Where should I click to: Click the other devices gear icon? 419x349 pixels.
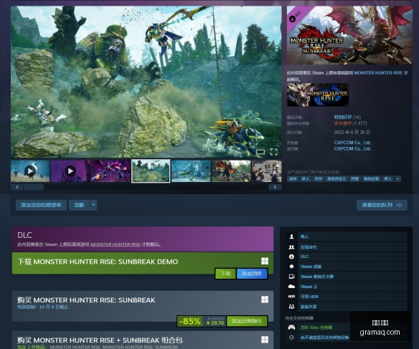(291, 338)
